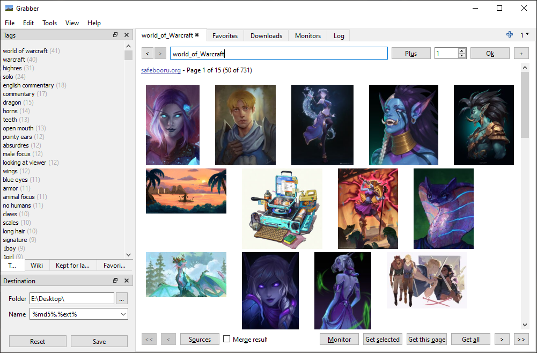
Task: Open the Favori... panel tab
Action: [x=114, y=266]
